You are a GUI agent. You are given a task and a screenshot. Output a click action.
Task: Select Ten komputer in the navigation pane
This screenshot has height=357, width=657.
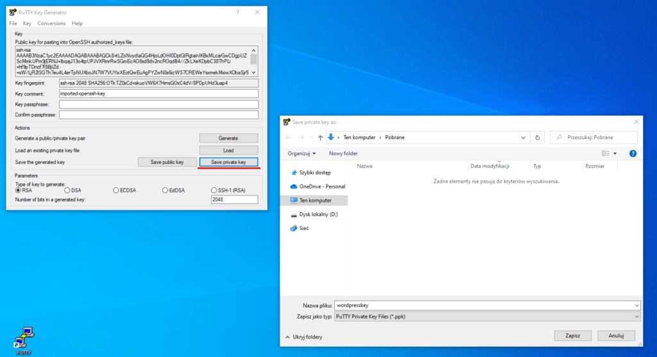(x=314, y=201)
